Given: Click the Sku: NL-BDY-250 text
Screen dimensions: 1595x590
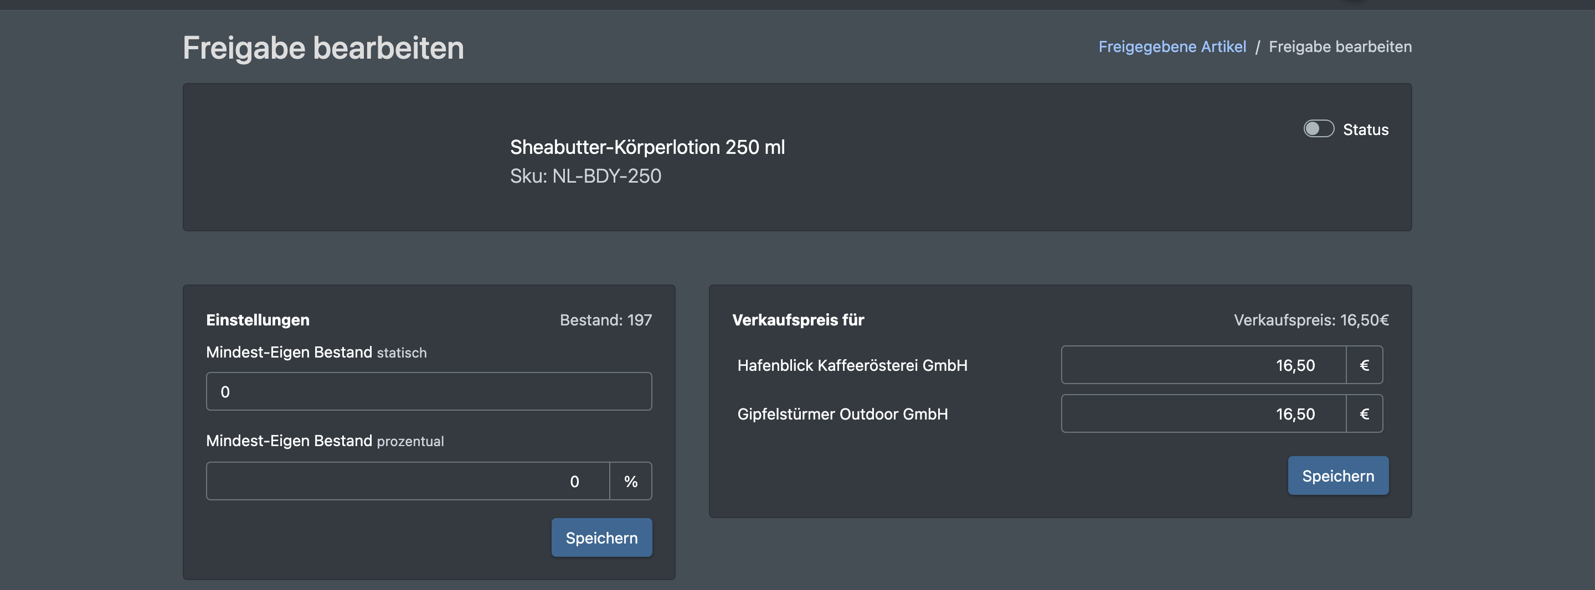Looking at the screenshot, I should pos(585,176).
